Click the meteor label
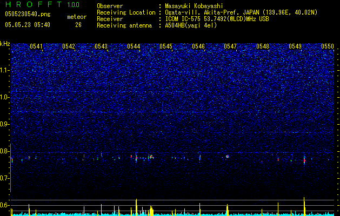340x216 pixels. pyautogui.click(x=77, y=17)
